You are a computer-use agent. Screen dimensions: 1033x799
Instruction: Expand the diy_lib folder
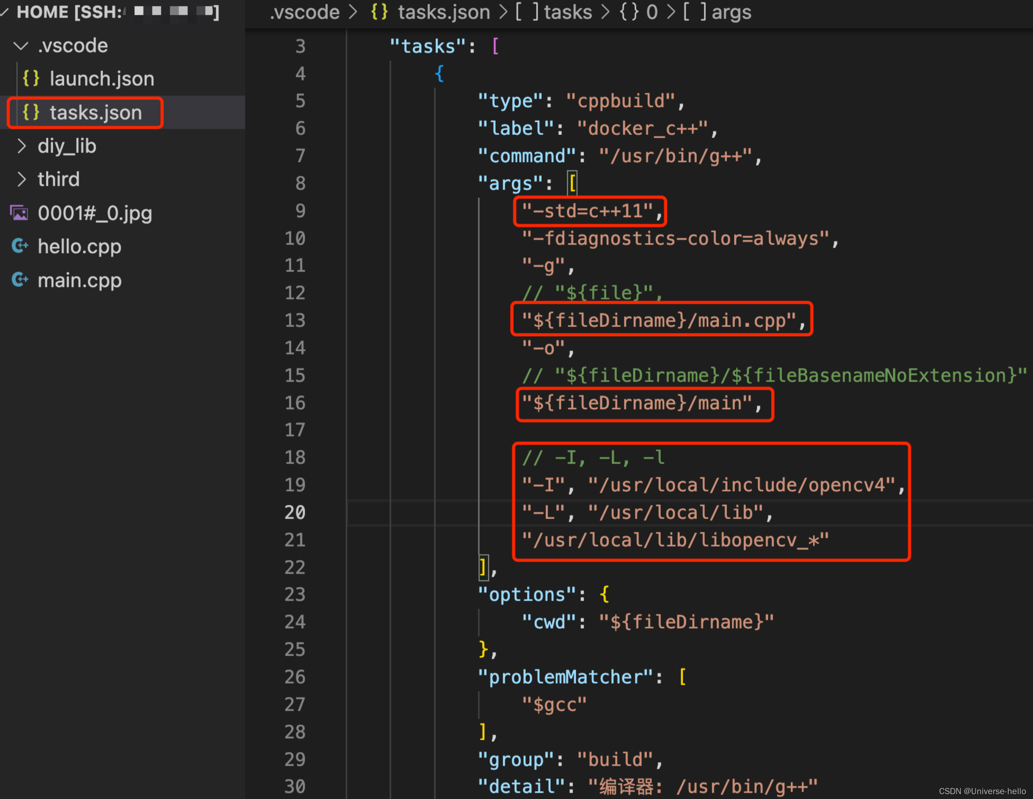pyautogui.click(x=21, y=146)
